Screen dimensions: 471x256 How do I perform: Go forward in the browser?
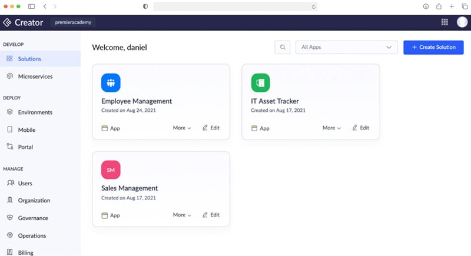(55, 6)
